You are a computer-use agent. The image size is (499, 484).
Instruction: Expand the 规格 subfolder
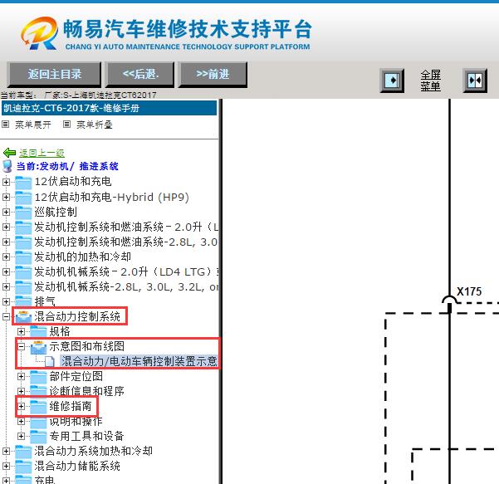[x=21, y=331]
